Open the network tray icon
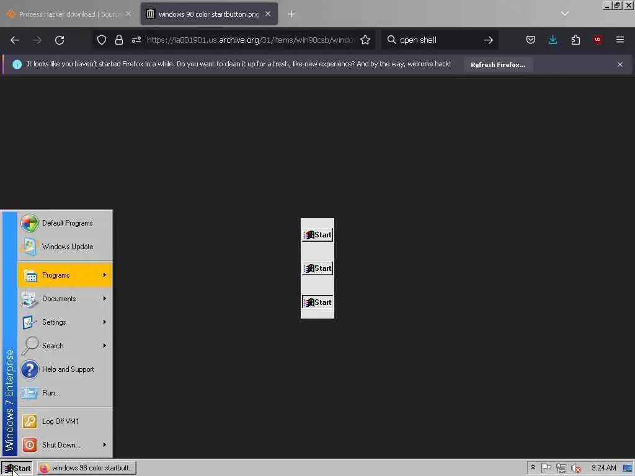 pos(561,469)
